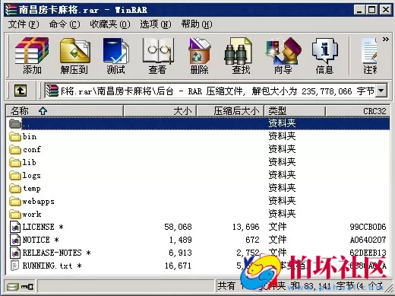The image size is (395, 296).
Task: Select the webapps folder icon
Action: point(15,202)
